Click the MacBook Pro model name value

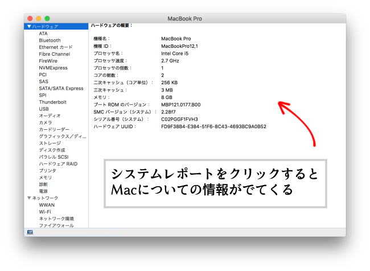pyautogui.click(x=176, y=39)
